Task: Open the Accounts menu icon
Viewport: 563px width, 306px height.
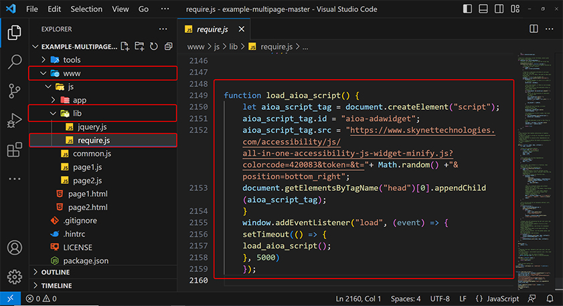Action: (x=14, y=248)
